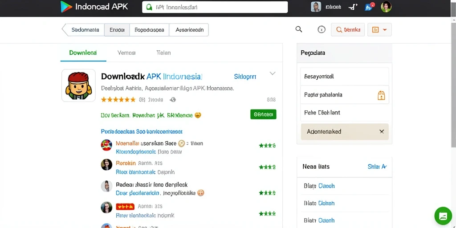The image size is (456, 228).
Task: Click the avatar of 'Padea' review
Action: (x=106, y=186)
